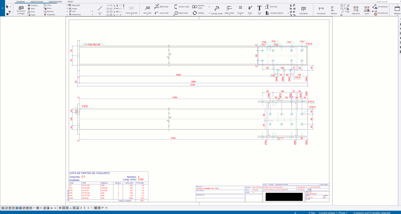Click the HEA160 cell in parts list
Screen dimensions: 401x214
[x=85, y=198]
